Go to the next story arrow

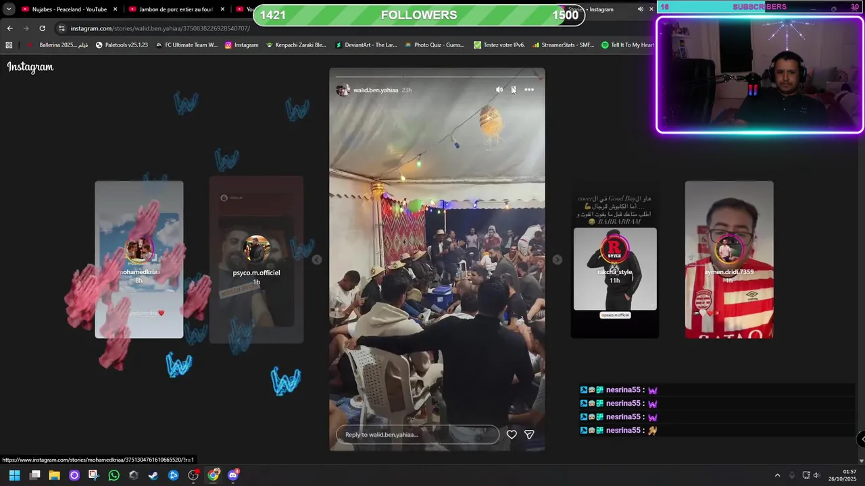[x=557, y=259]
